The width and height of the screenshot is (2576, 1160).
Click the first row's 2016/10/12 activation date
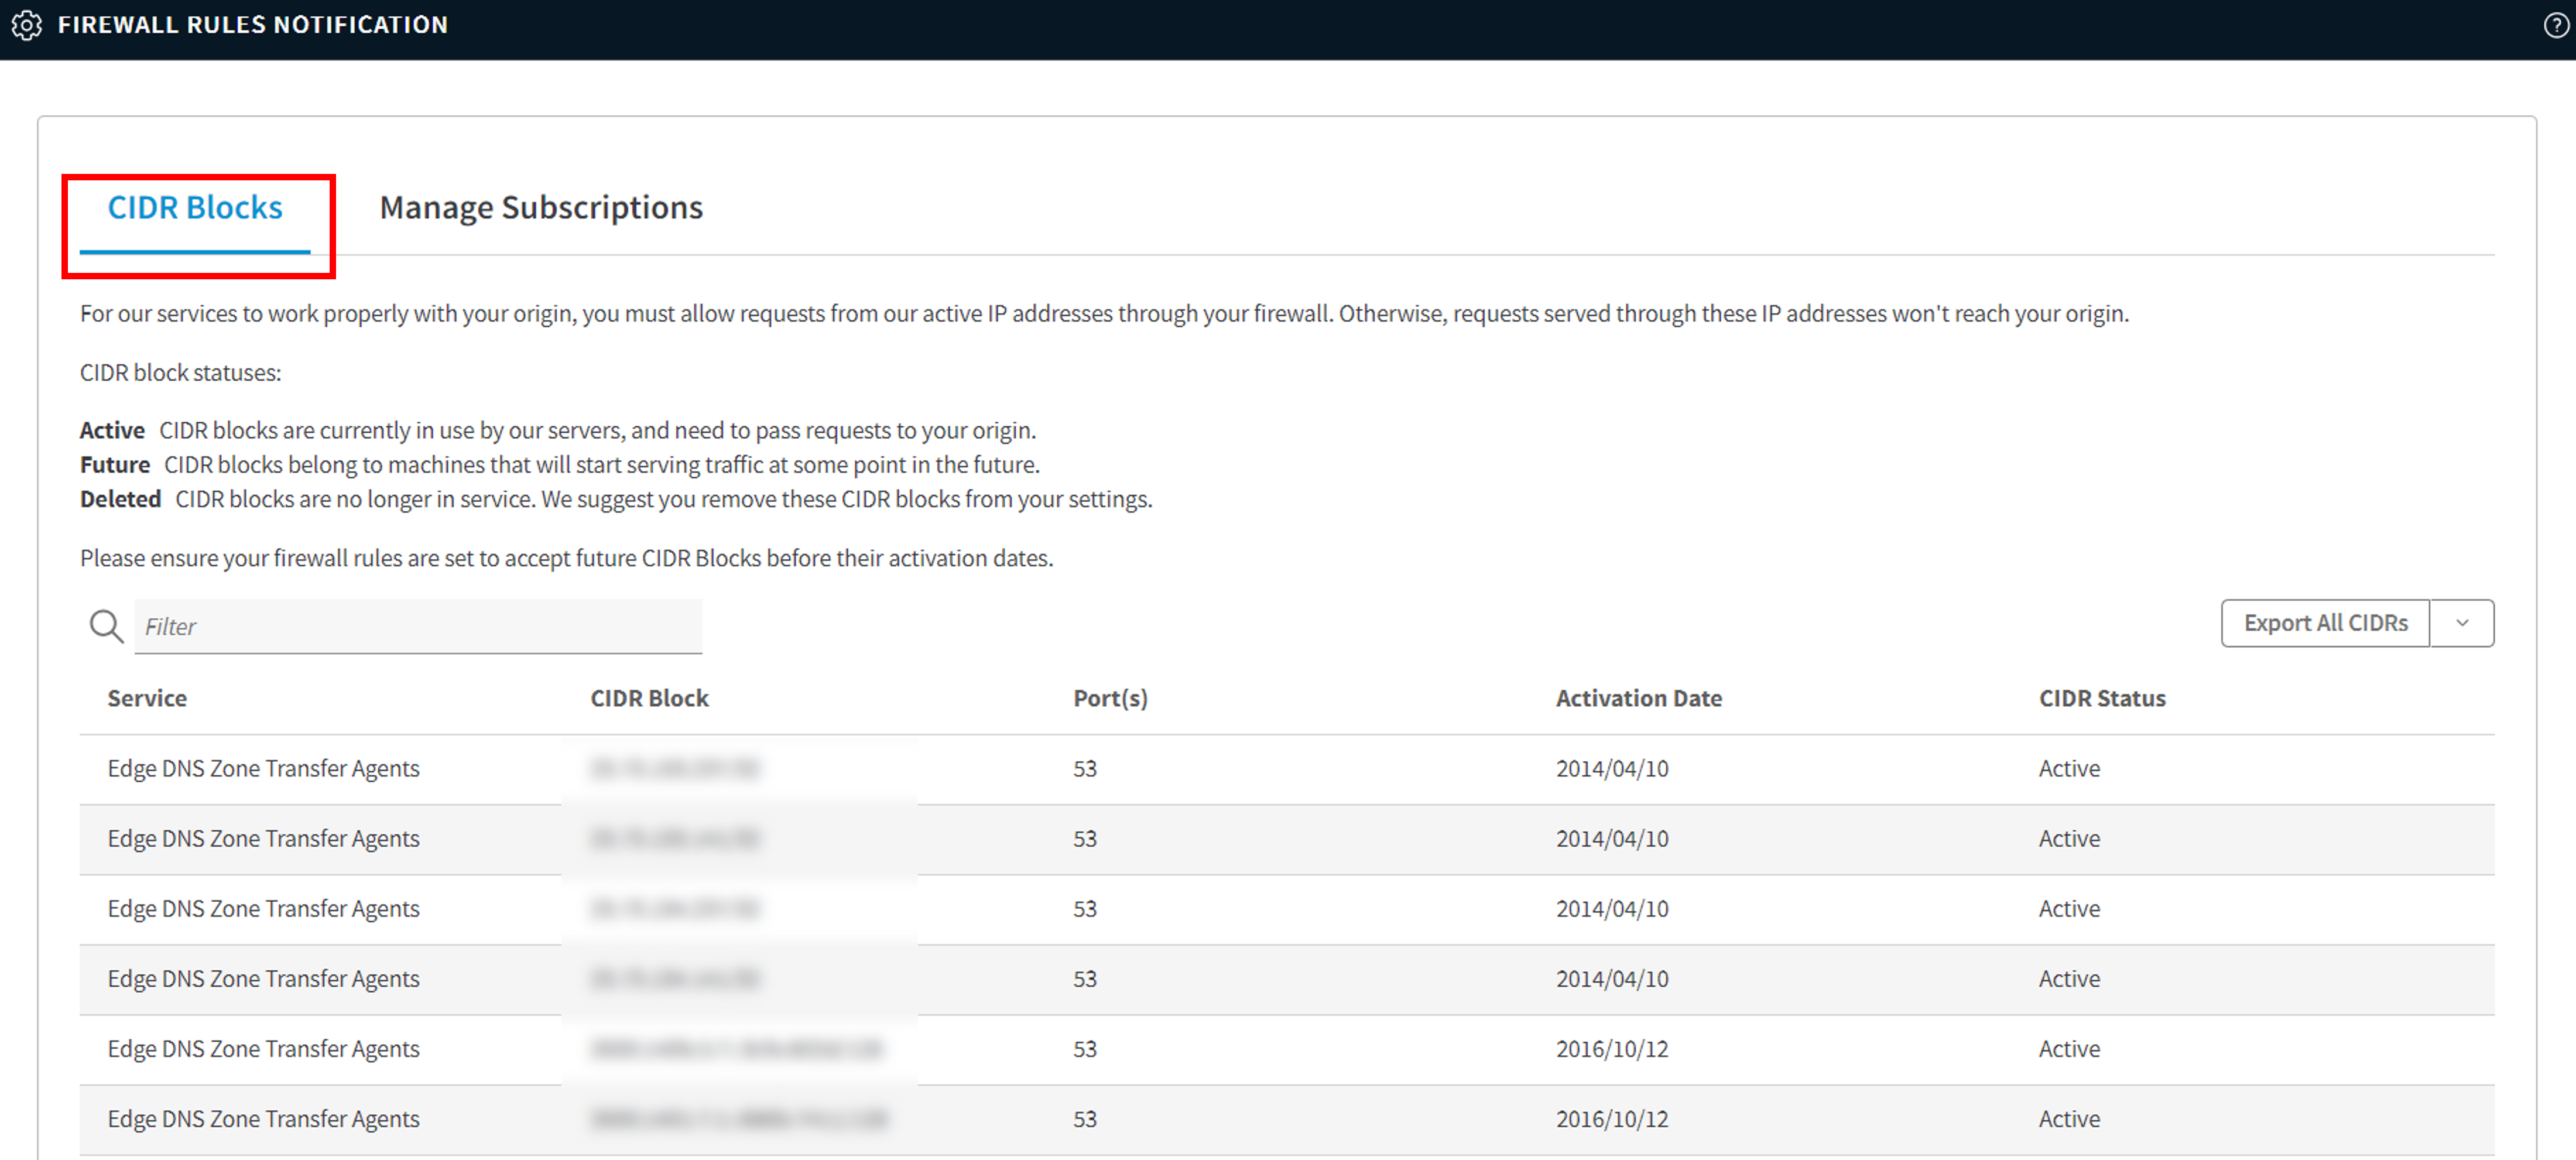[x=1612, y=1048]
